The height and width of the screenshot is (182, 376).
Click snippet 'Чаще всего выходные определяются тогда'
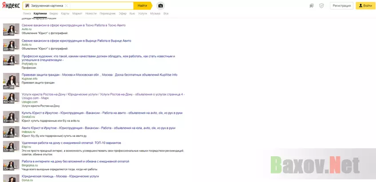coord(60,169)
